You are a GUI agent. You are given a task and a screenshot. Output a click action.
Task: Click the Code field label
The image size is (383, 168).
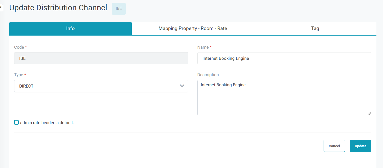pos(19,47)
